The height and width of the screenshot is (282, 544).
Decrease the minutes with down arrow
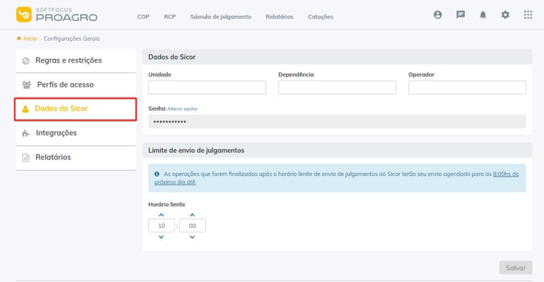coord(192,237)
